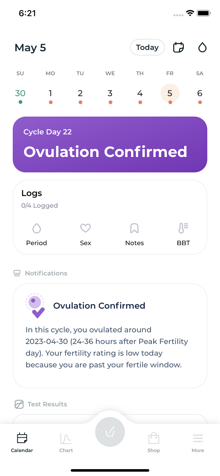Go to the Calendar tab
This screenshot has height=476, width=220.
(22, 442)
